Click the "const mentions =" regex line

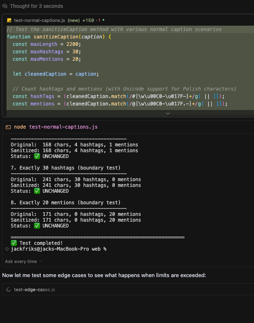point(120,104)
